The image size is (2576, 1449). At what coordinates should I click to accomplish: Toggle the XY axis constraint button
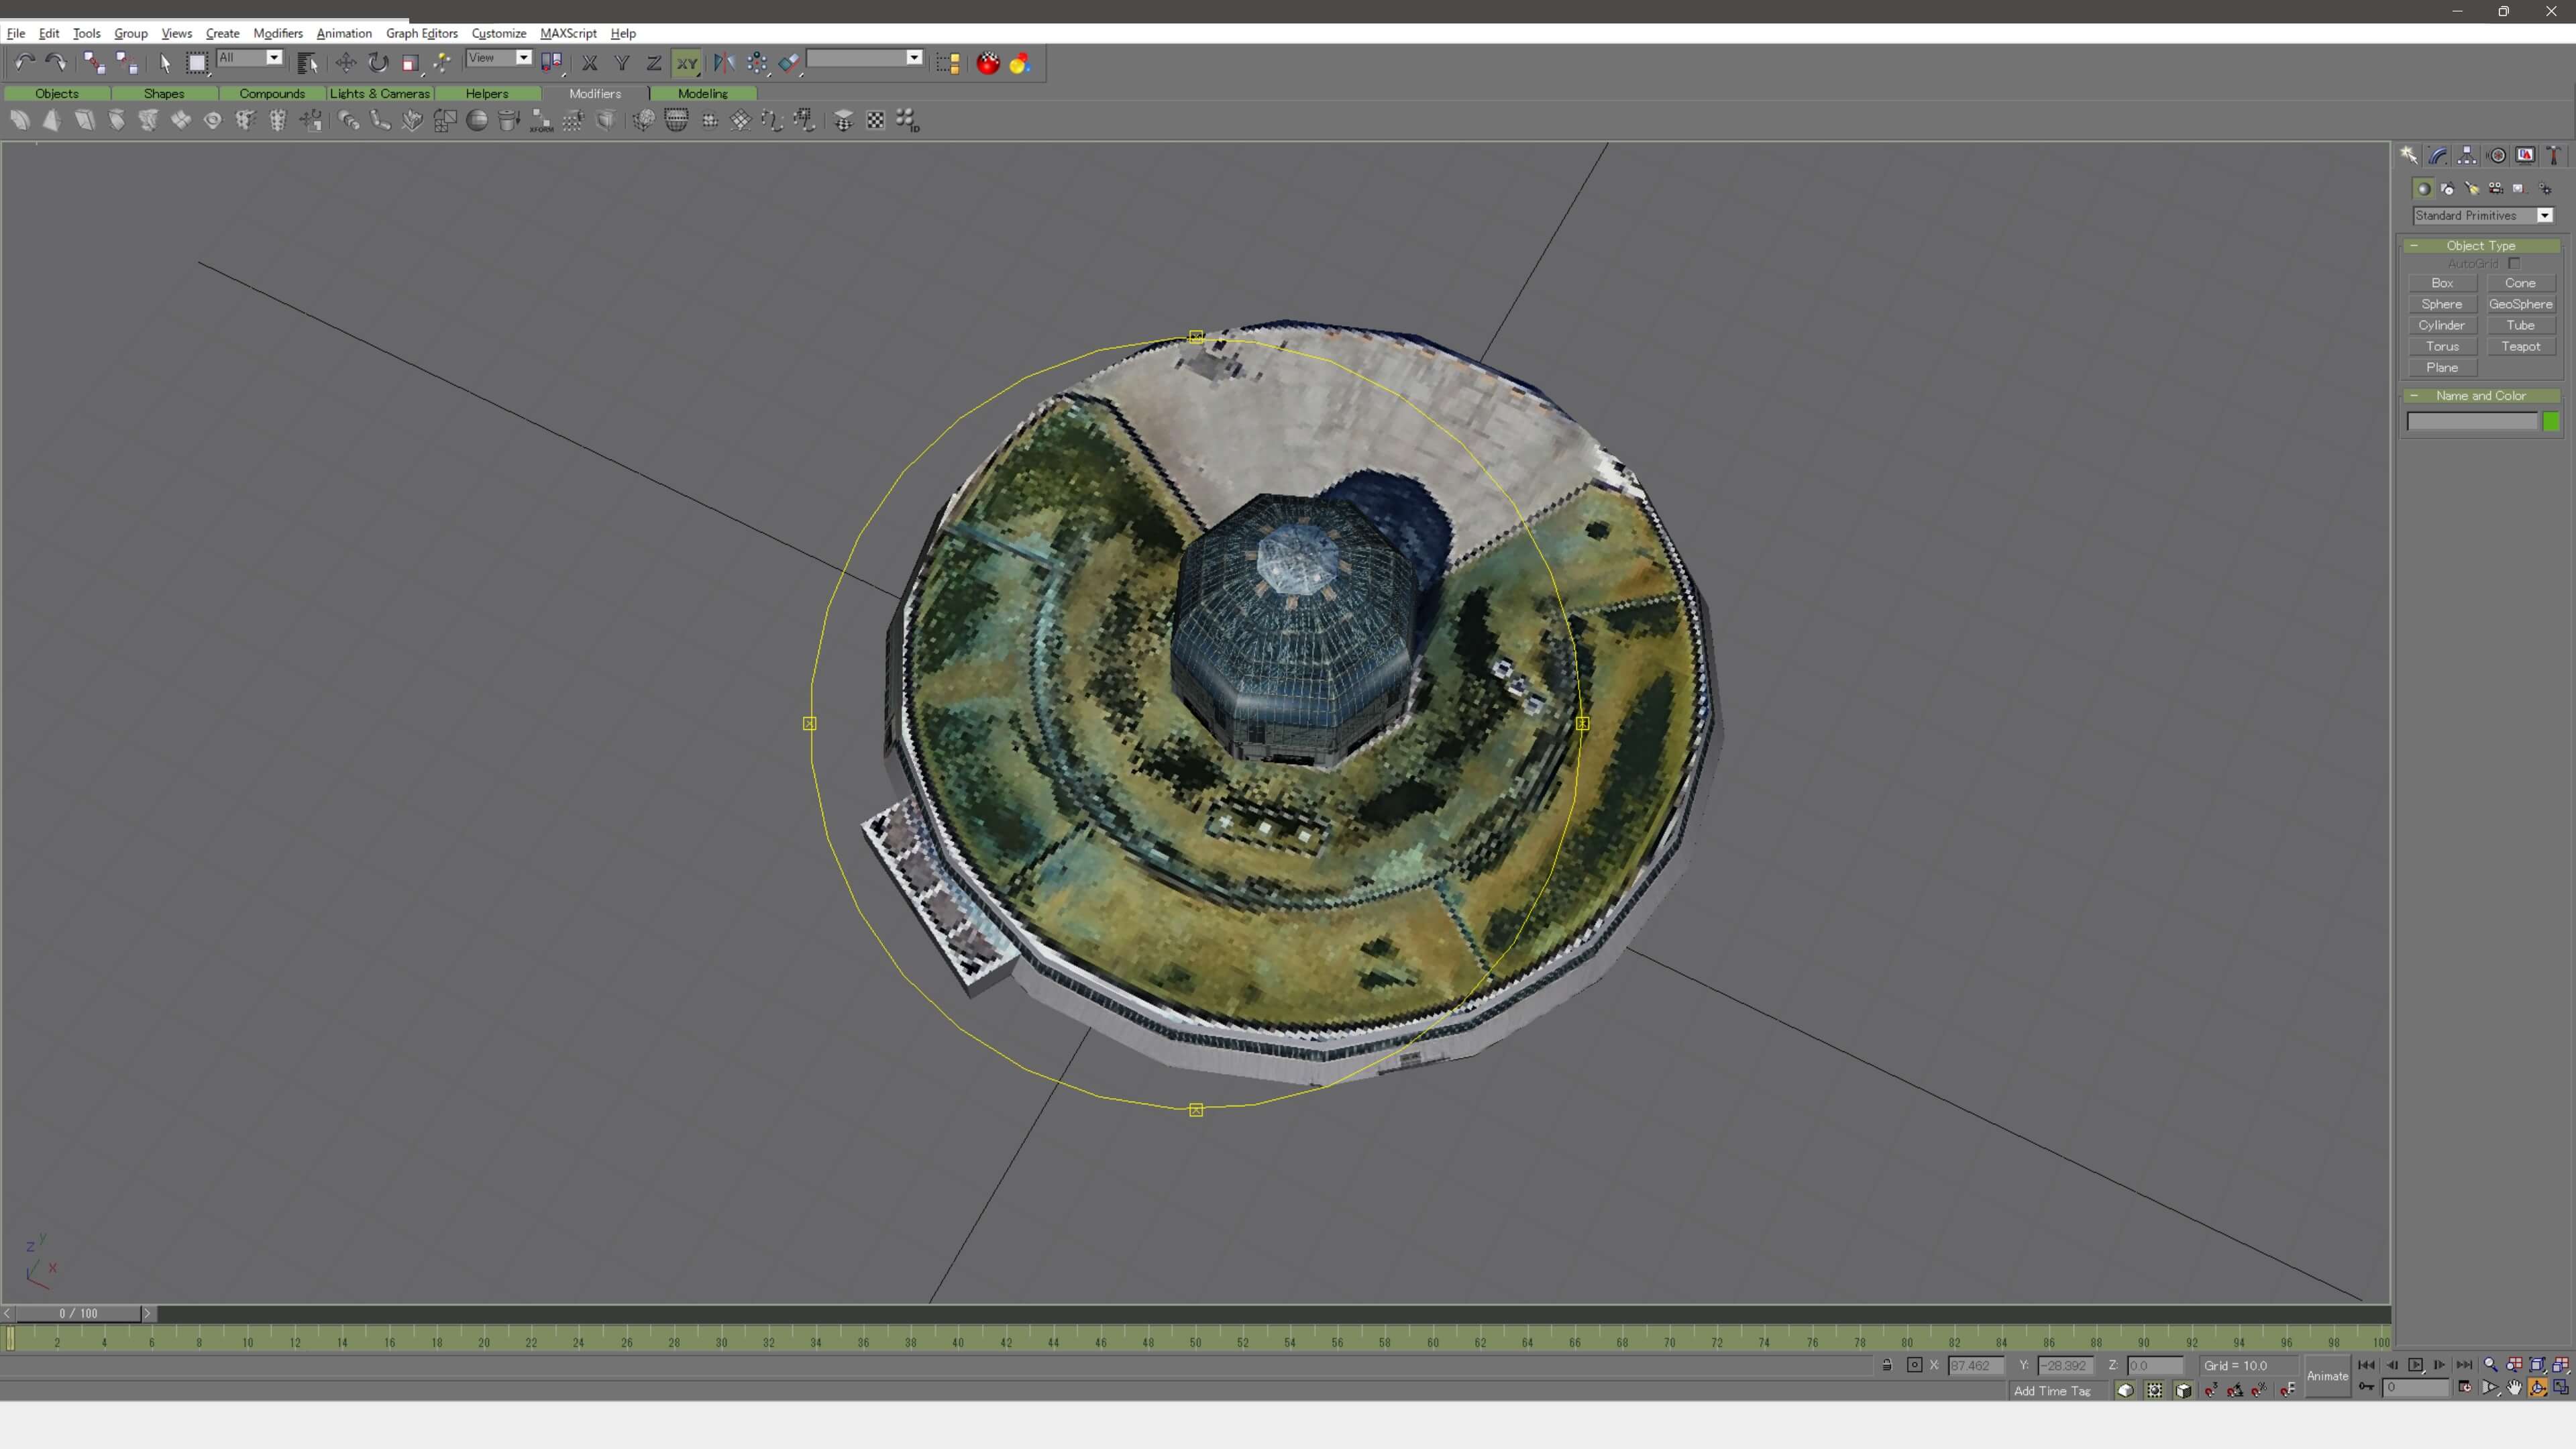(x=686, y=63)
